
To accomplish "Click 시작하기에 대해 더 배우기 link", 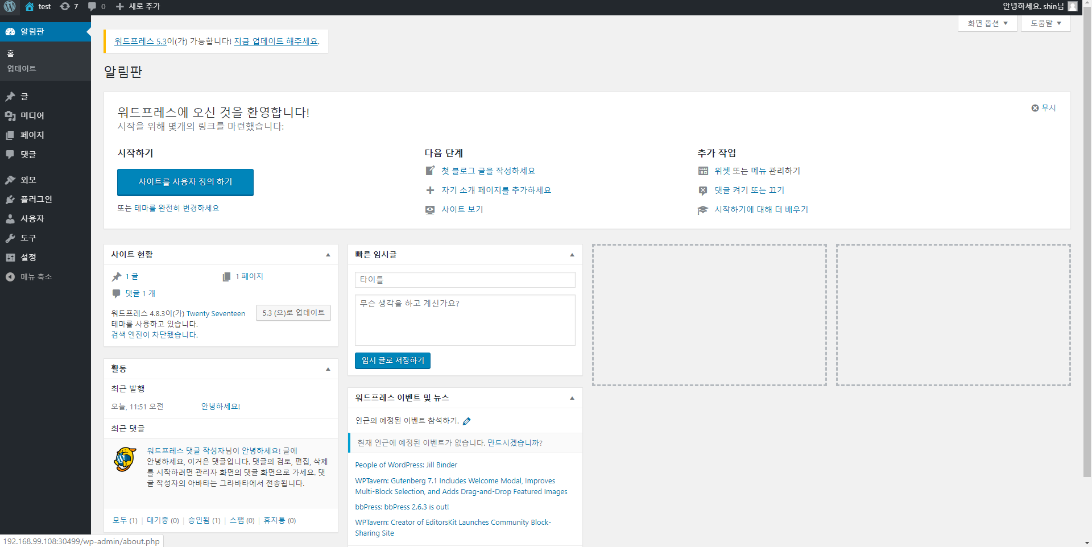I will point(761,210).
